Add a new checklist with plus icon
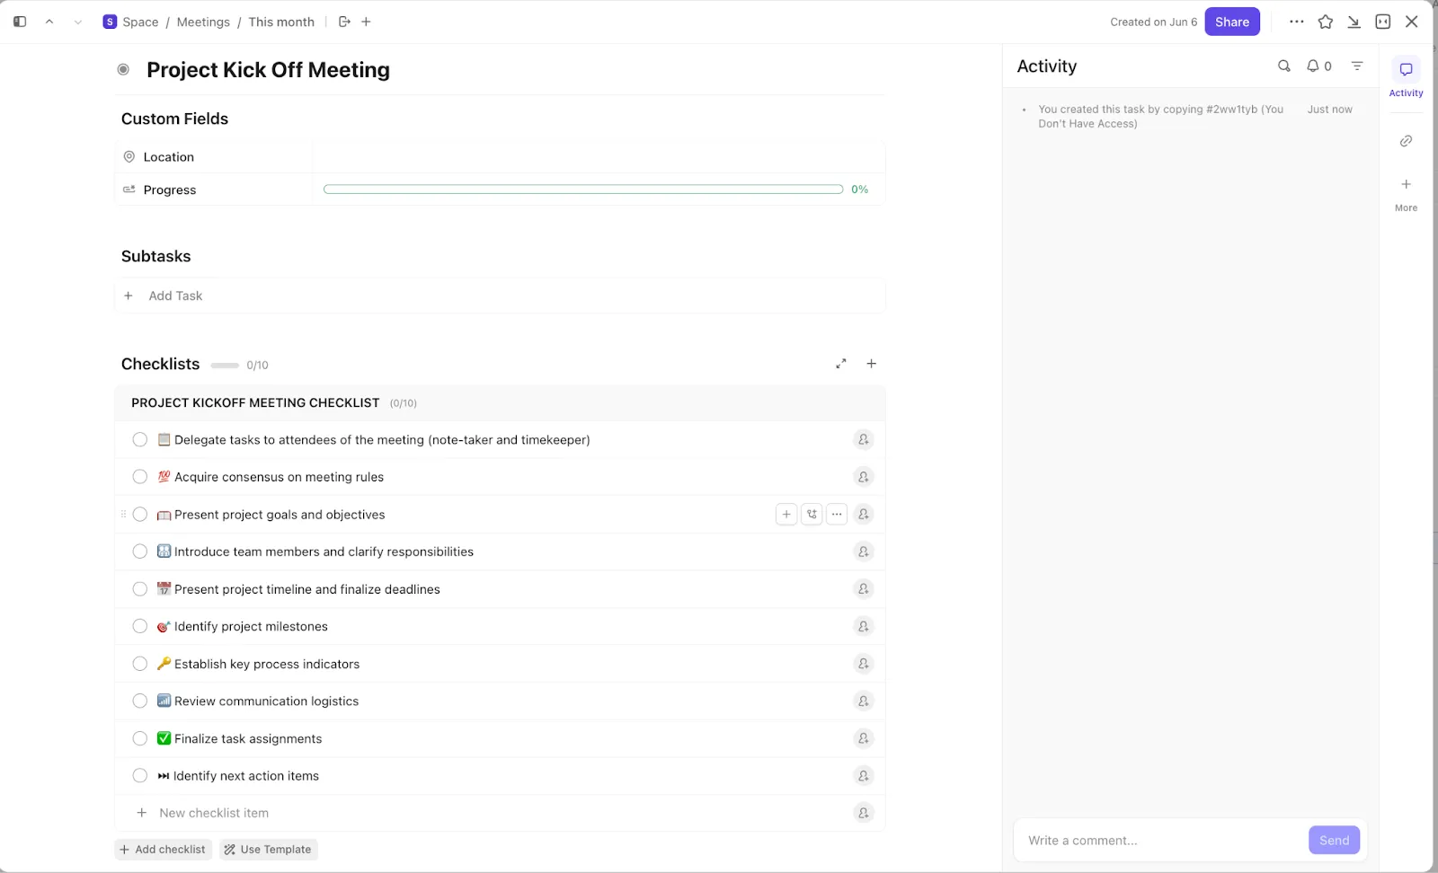Screen dimensions: 1438x873 pos(871,364)
